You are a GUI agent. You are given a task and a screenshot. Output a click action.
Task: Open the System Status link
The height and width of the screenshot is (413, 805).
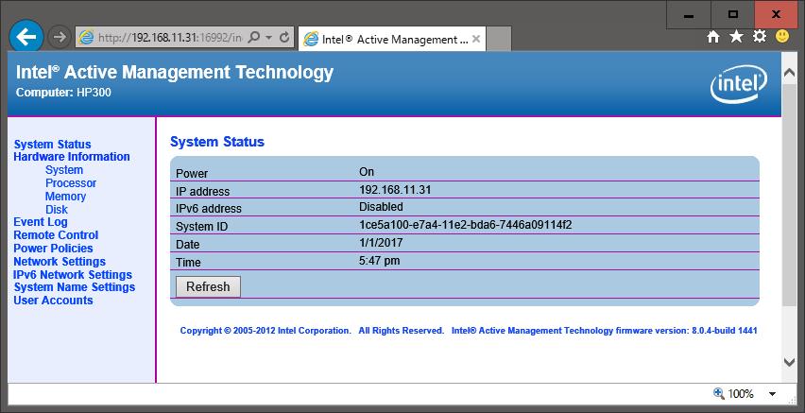tap(52, 145)
